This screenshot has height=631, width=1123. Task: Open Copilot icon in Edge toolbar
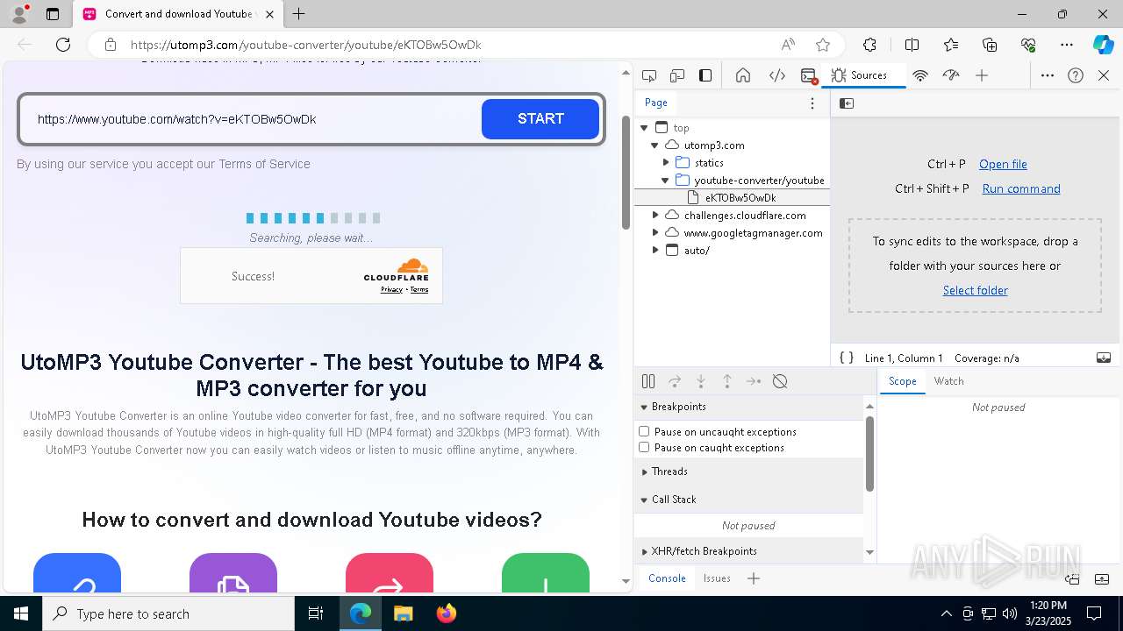1103,45
